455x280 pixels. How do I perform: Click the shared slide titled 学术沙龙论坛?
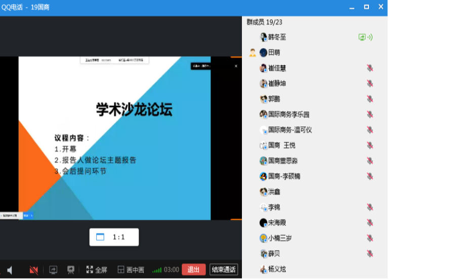pyautogui.click(x=114, y=137)
